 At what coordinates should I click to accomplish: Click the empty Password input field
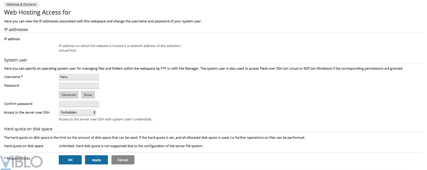click(79, 86)
